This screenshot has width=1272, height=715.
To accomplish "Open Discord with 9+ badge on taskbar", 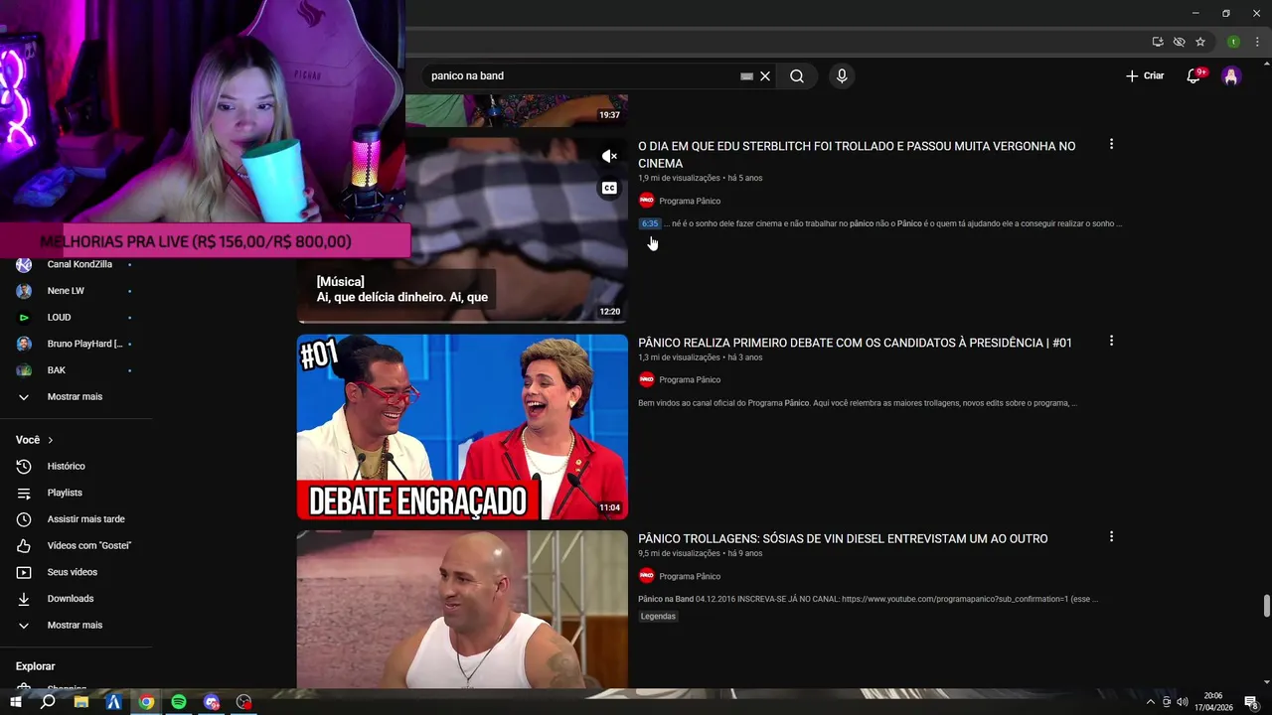I will (x=212, y=702).
